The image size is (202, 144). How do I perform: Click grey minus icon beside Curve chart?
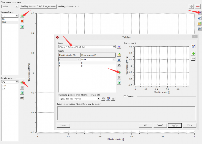pos(193,59)
